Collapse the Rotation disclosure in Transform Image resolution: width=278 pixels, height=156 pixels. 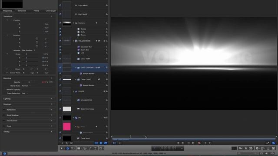pyautogui.click(x=7, y=35)
